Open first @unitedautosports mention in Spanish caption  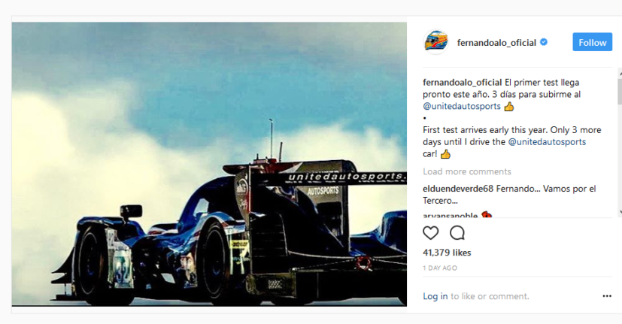tap(462, 106)
